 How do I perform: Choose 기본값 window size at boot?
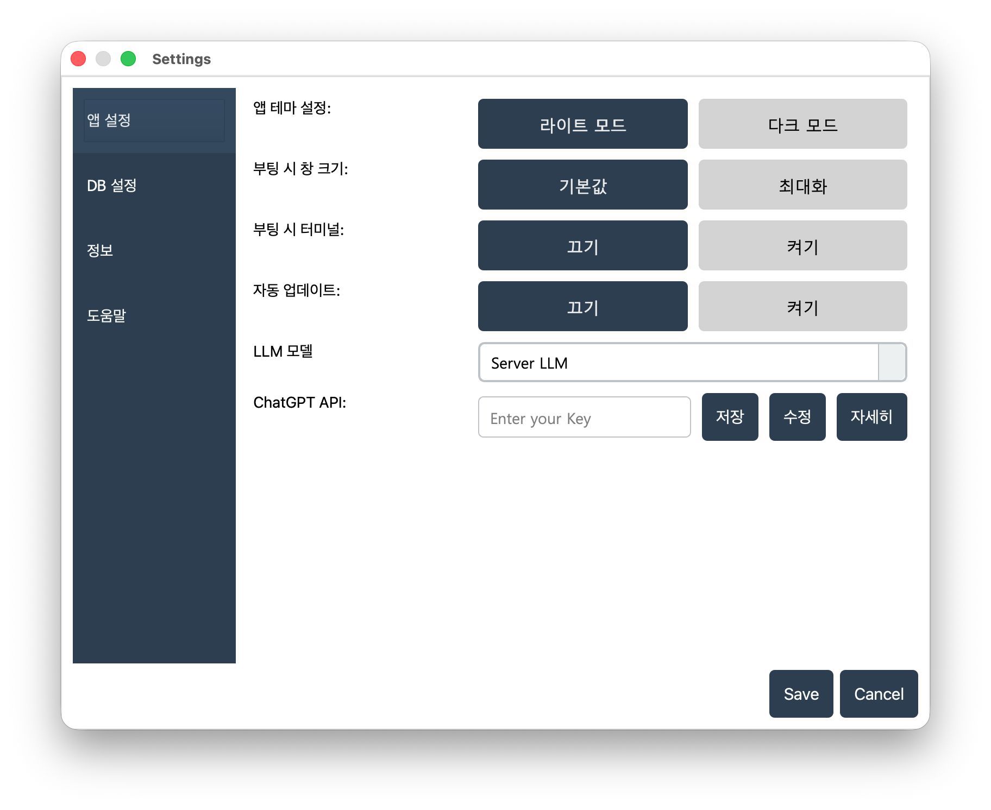[582, 185]
